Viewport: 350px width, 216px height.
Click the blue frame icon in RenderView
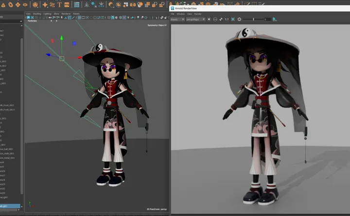tap(233, 19)
